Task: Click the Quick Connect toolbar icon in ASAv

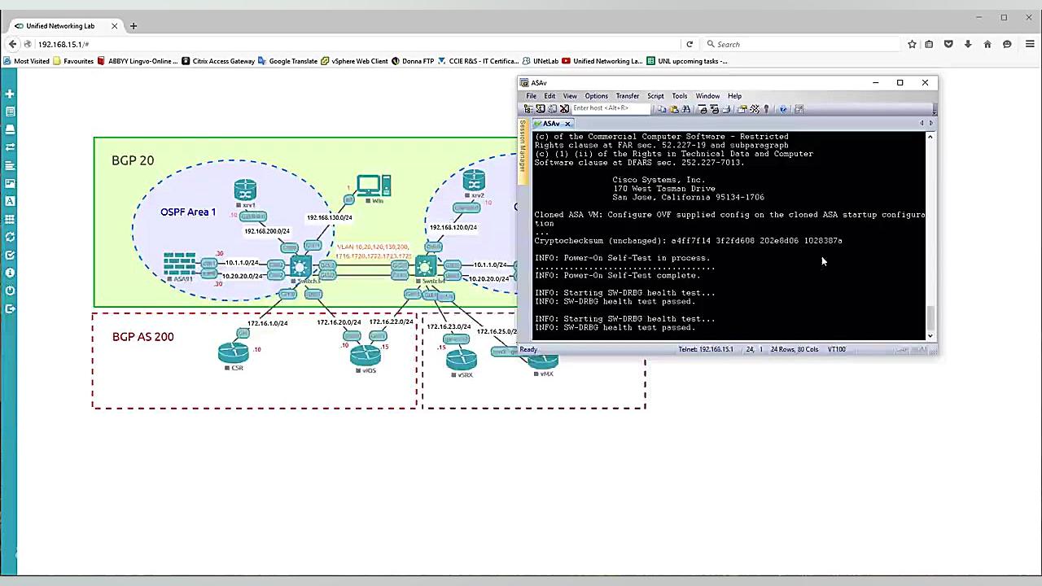Action: click(541, 108)
